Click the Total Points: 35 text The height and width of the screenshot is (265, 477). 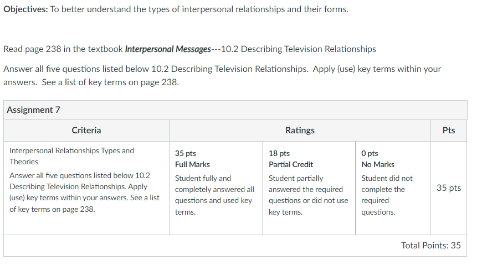pos(431,245)
